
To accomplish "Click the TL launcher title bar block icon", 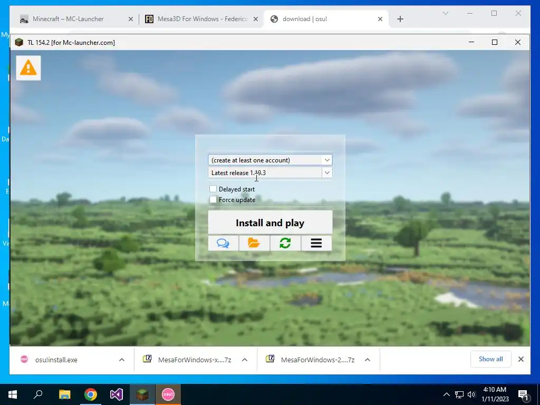I will pos(19,42).
